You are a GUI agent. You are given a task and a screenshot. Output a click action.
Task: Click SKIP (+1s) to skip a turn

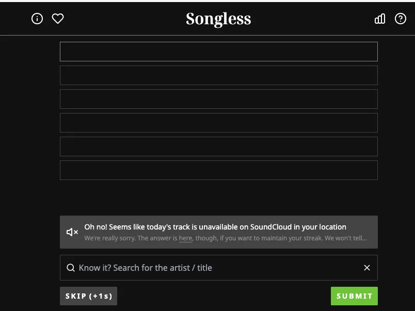coord(88,296)
